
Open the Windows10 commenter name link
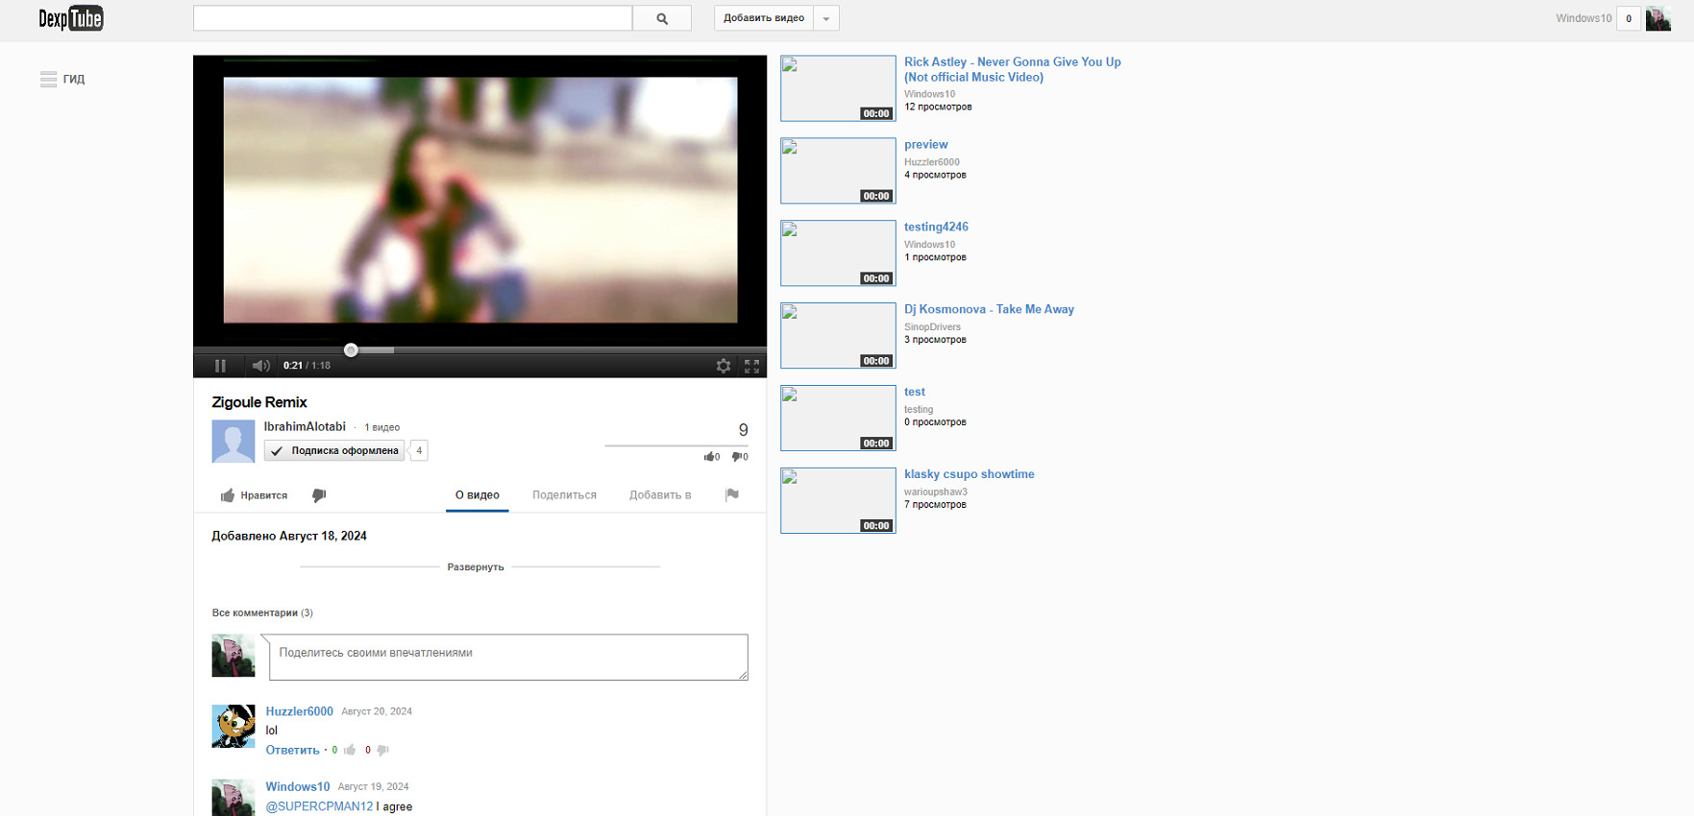[298, 786]
